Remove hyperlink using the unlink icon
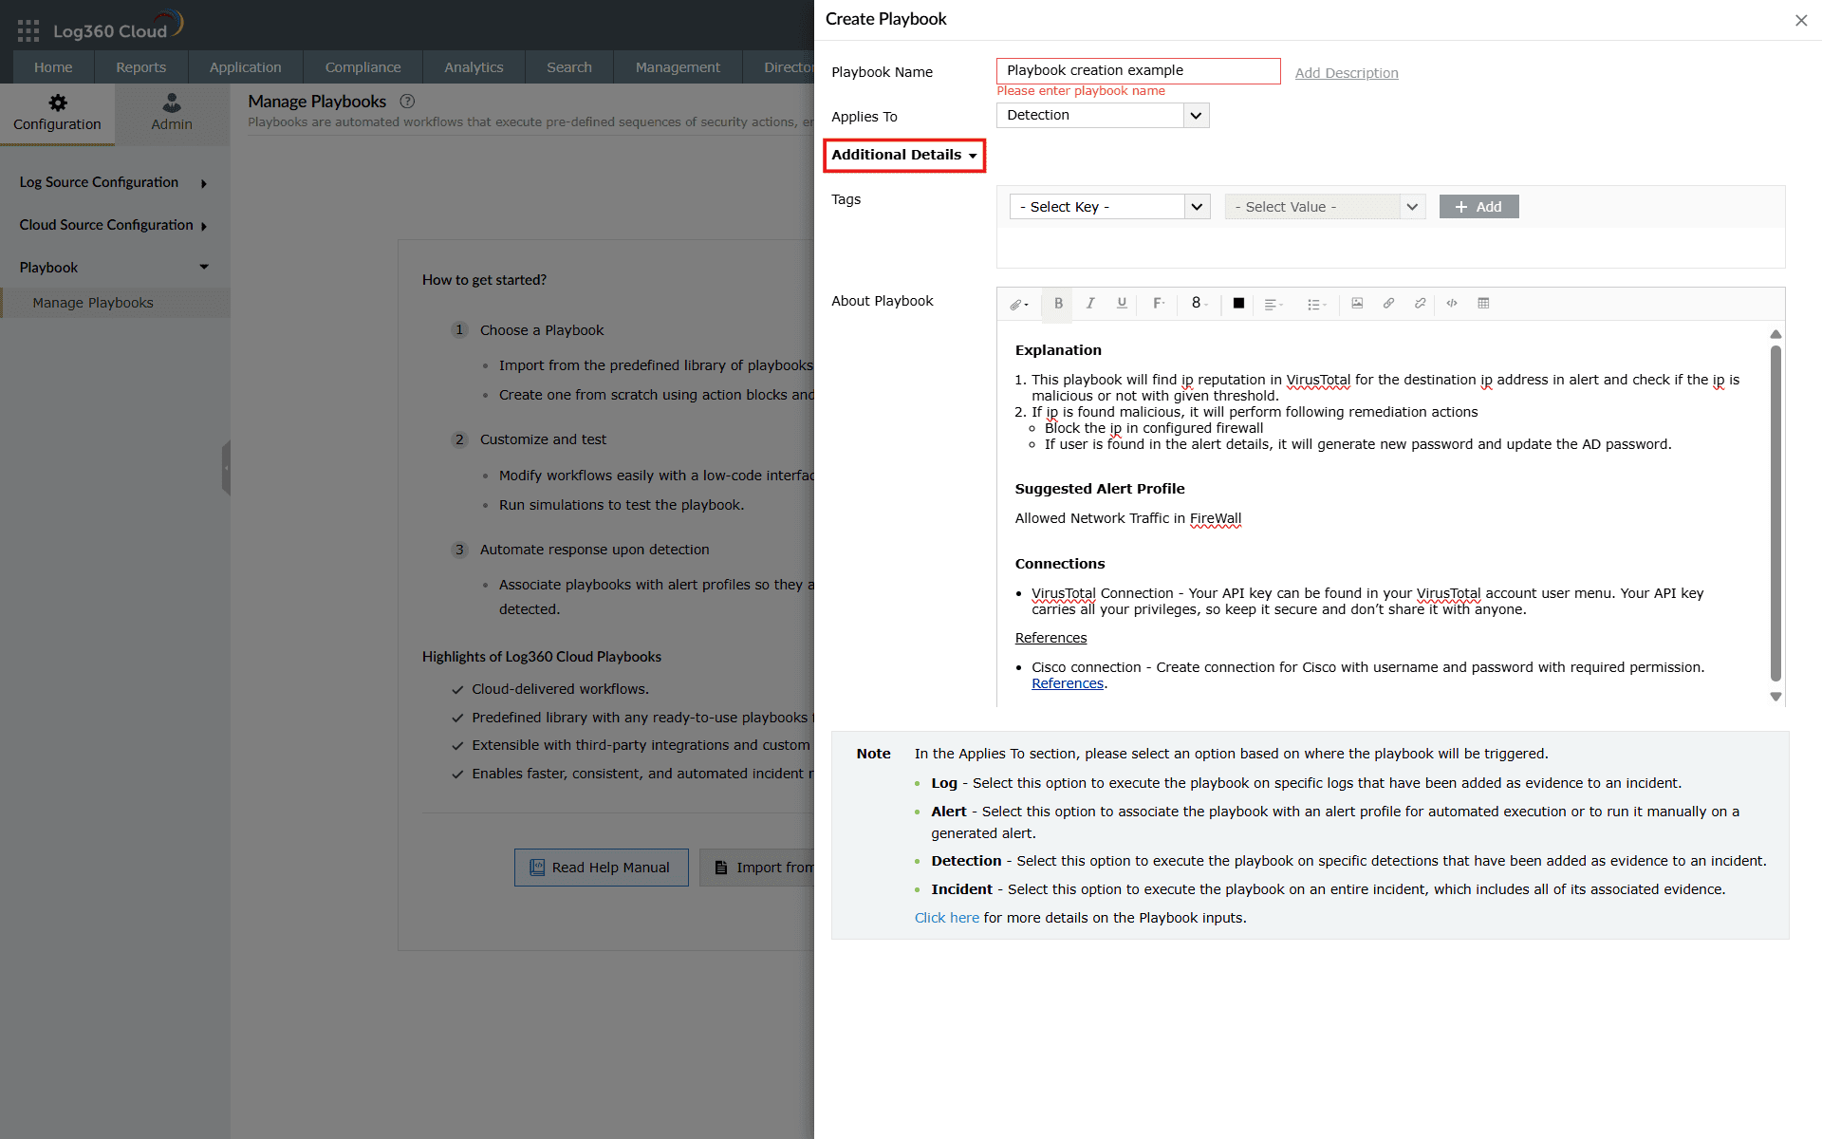 [x=1420, y=304]
